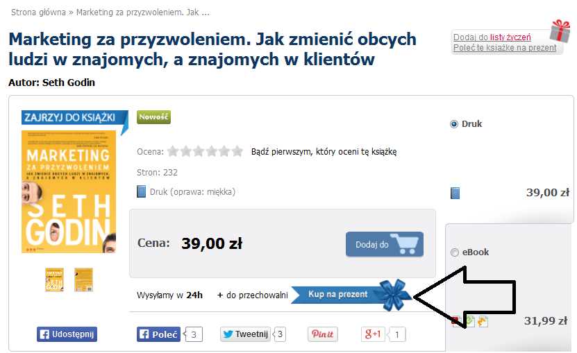Image resolution: width=577 pixels, height=353 pixels.
Task: Pin the book with Pinterest Pin it
Action: (x=322, y=334)
